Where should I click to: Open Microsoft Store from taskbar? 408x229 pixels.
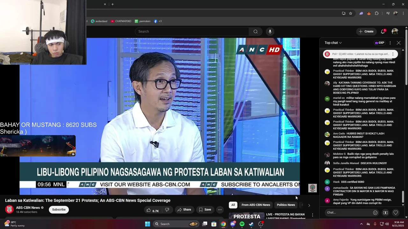coord(214,224)
